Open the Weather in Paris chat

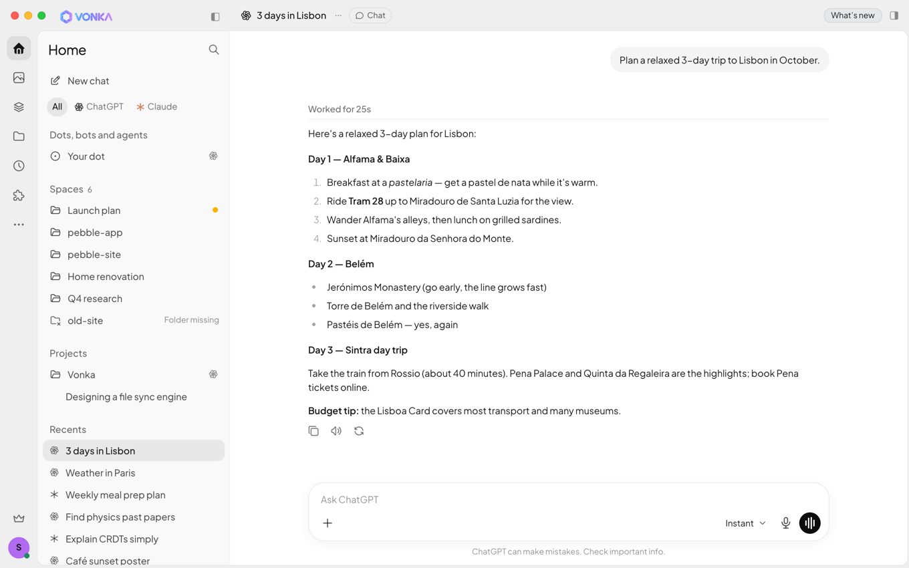[x=134, y=473]
